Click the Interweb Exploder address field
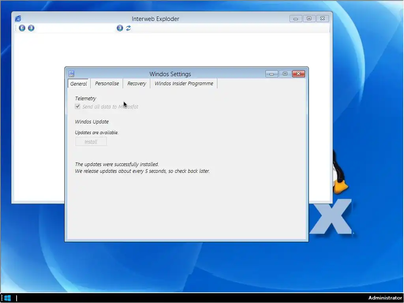 75,28
